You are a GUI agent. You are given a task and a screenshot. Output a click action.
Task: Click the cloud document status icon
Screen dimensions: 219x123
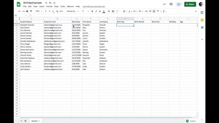(x=54, y=3)
